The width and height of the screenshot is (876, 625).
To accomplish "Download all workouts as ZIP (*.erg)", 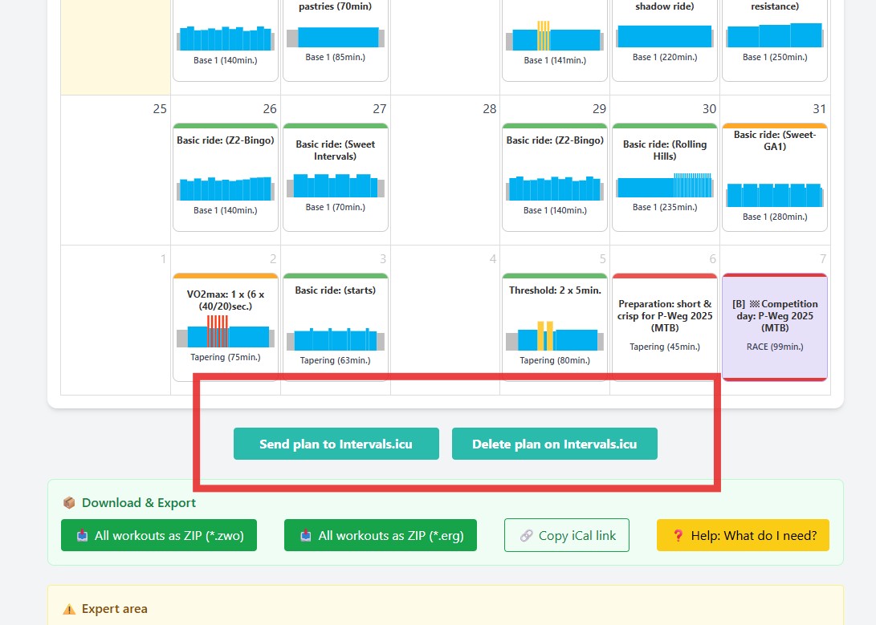I will pos(380,535).
